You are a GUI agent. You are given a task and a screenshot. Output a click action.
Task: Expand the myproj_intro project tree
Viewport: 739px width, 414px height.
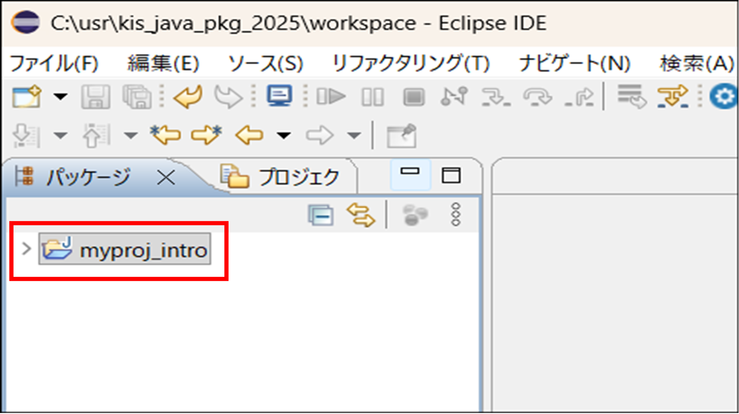[x=26, y=249]
